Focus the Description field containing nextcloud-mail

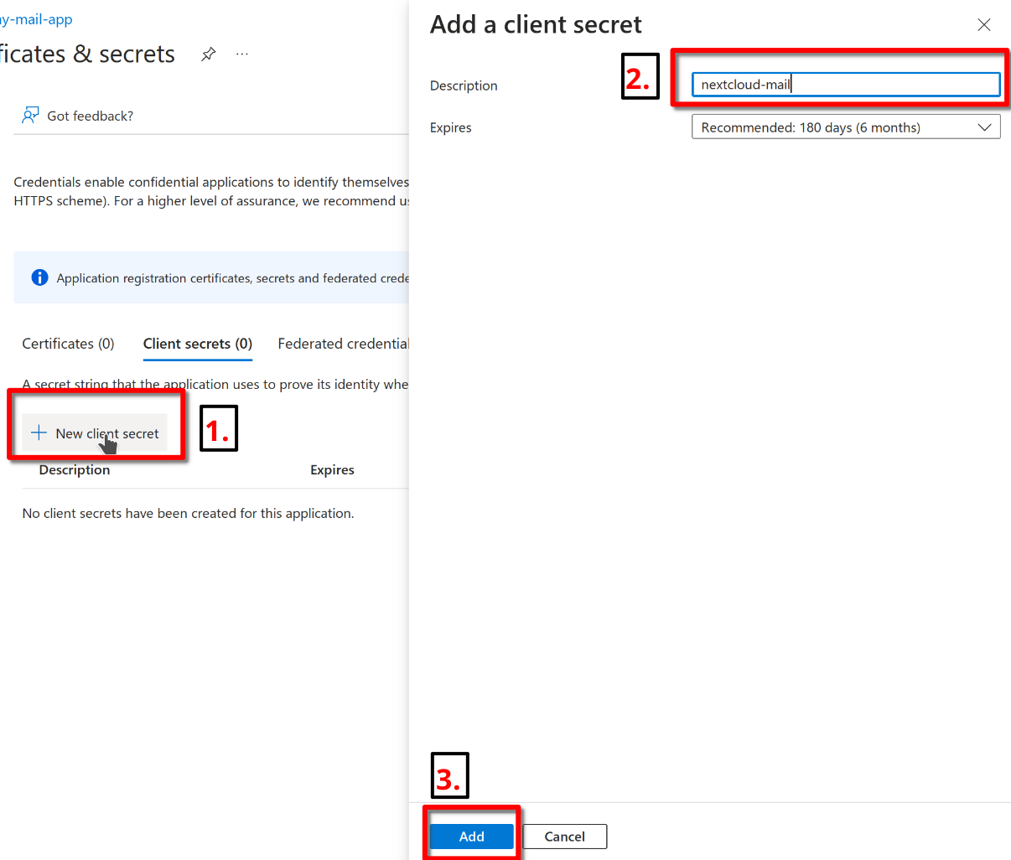pos(845,85)
